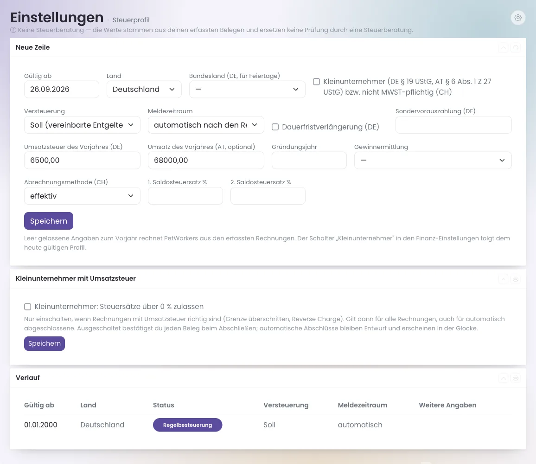The width and height of the screenshot is (536, 464).
Task: Click the Soll value in Verlauf row
Action: click(269, 425)
